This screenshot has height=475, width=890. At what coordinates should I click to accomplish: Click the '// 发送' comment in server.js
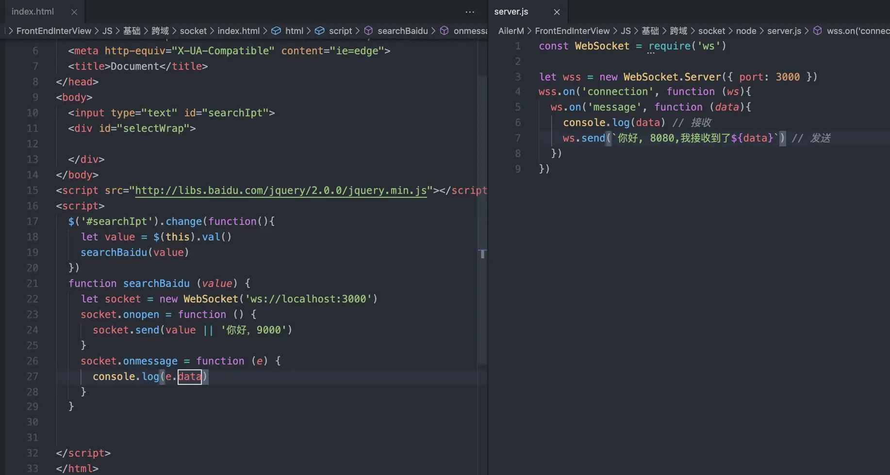[x=811, y=138]
